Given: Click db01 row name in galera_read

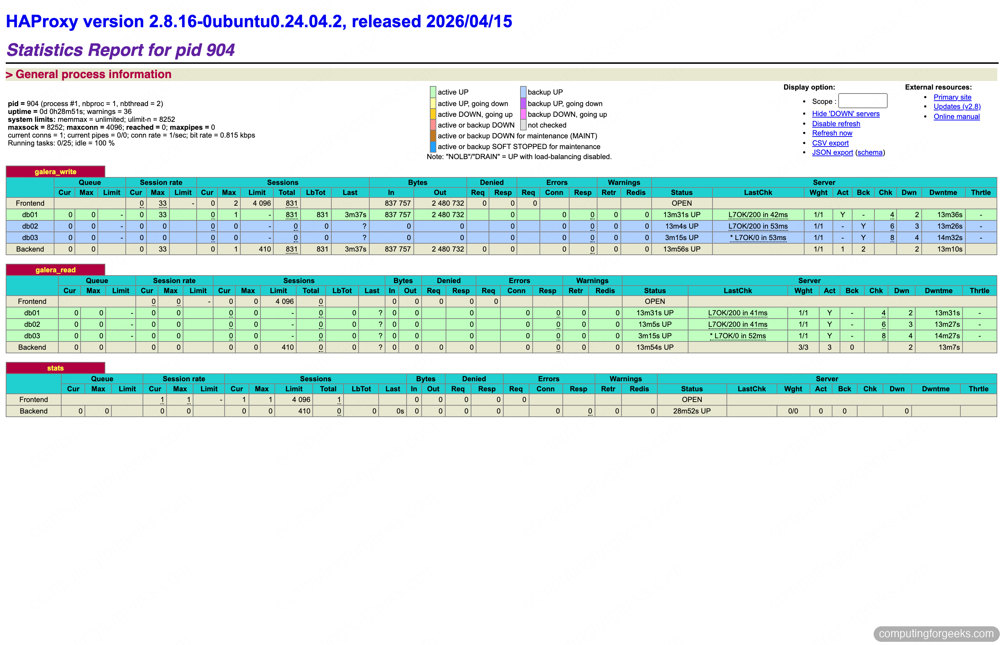Looking at the screenshot, I should (x=32, y=313).
